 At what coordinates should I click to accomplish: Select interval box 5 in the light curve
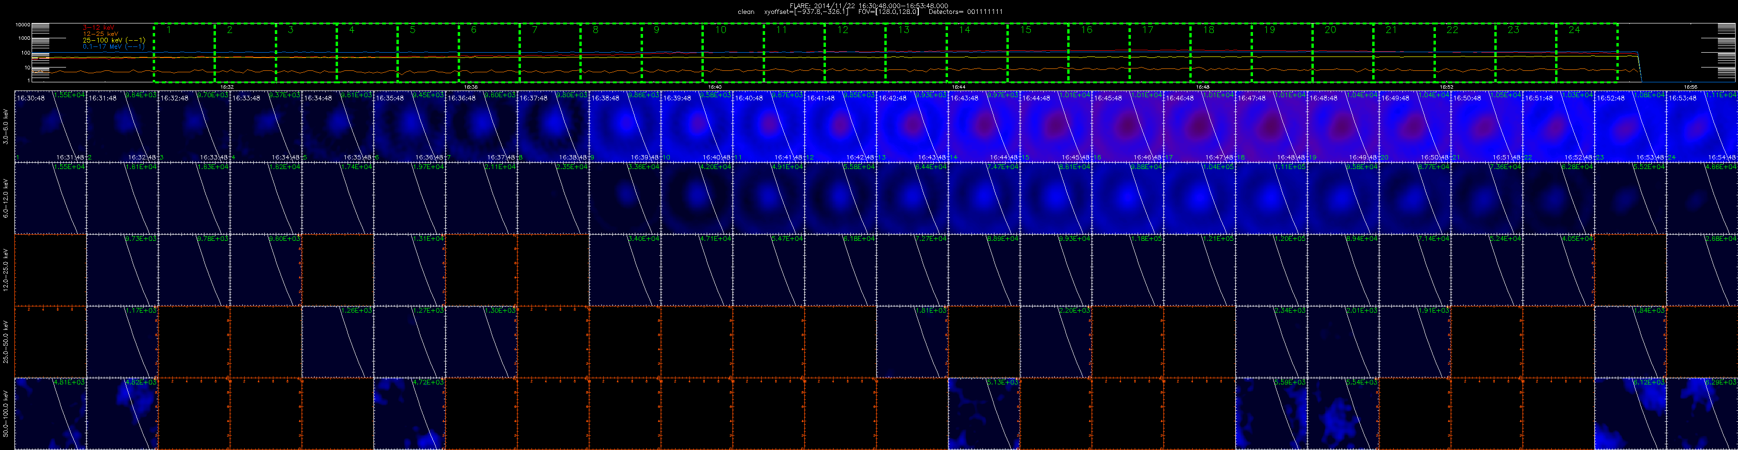(x=428, y=53)
